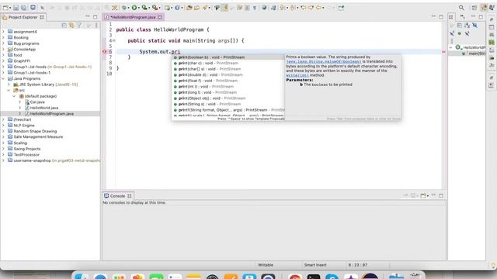
Task: Select the Swing Projects project
Action: click(x=27, y=149)
